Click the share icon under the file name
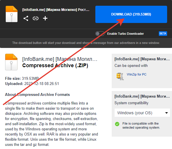 [x=26, y=18]
